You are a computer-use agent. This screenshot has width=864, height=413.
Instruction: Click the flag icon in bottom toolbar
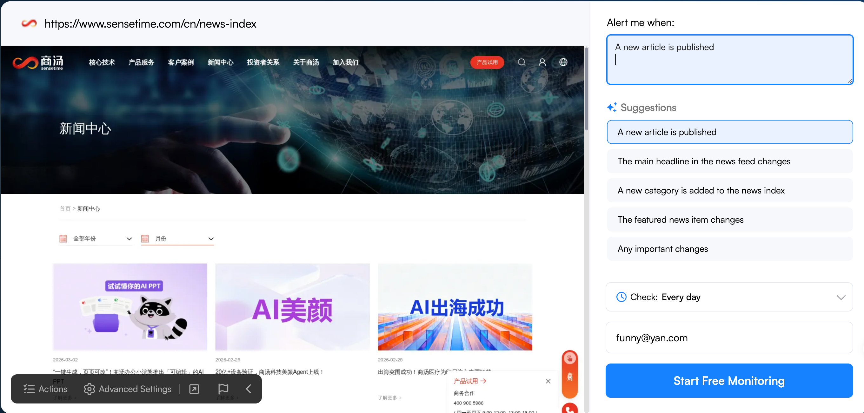223,389
